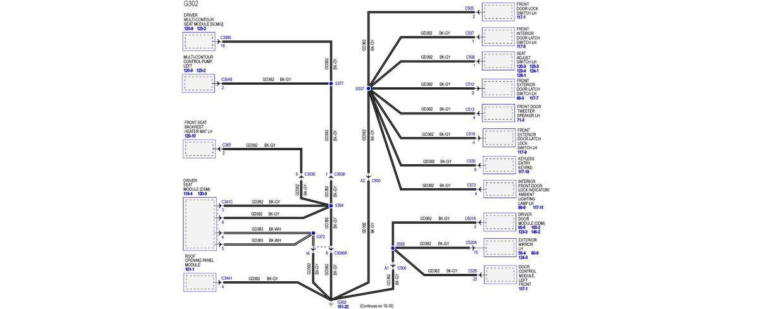Screen dimensions: 759x309
Task: Follow reference 146-2 under Driver Door Module
Action: (x=535, y=233)
